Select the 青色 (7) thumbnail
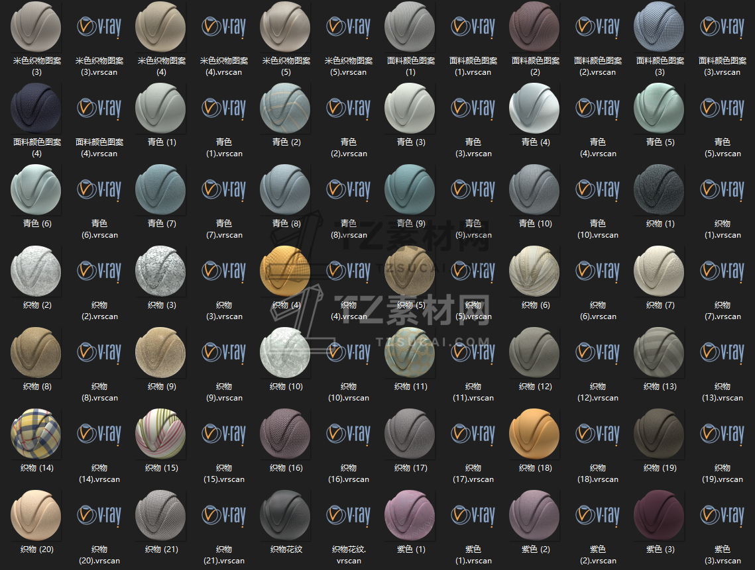Viewport: 755px width, 570px height. click(x=161, y=189)
